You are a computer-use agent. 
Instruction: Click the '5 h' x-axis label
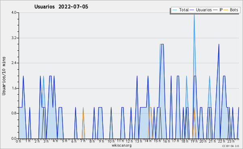[64, 141]
